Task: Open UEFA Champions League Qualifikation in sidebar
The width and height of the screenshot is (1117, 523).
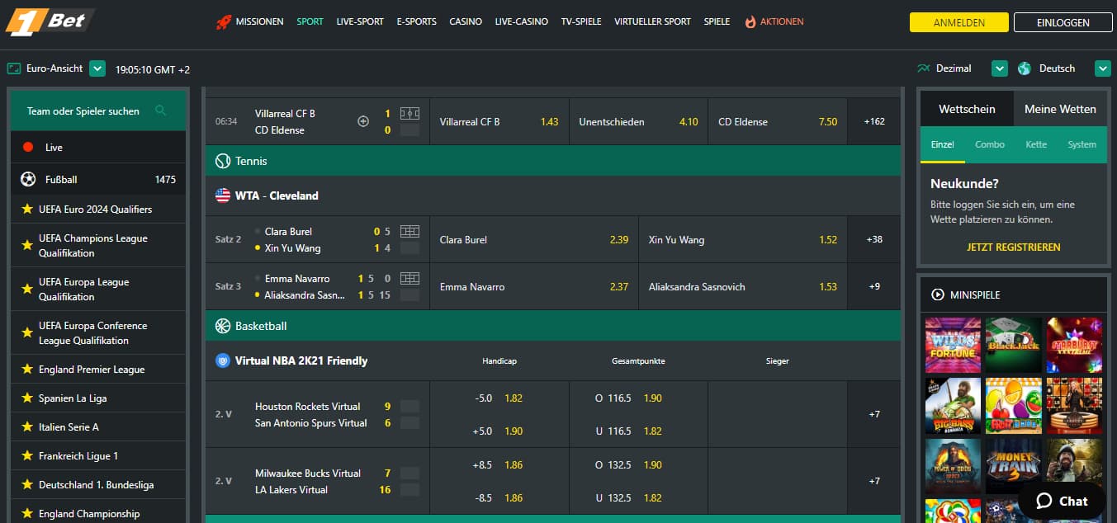Action: pyautogui.click(x=98, y=246)
